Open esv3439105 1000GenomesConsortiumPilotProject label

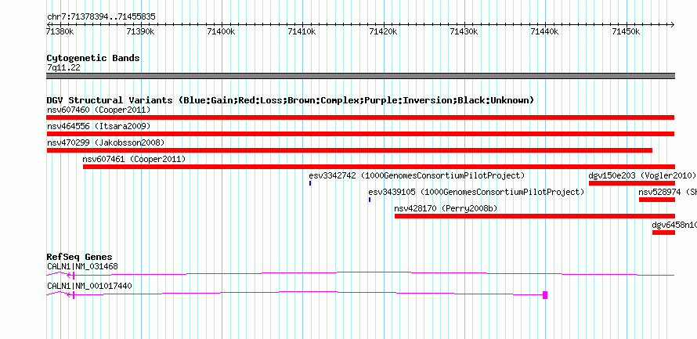[476, 192]
